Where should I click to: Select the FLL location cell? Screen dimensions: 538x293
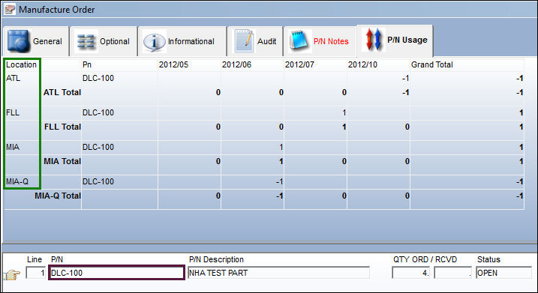pos(13,112)
